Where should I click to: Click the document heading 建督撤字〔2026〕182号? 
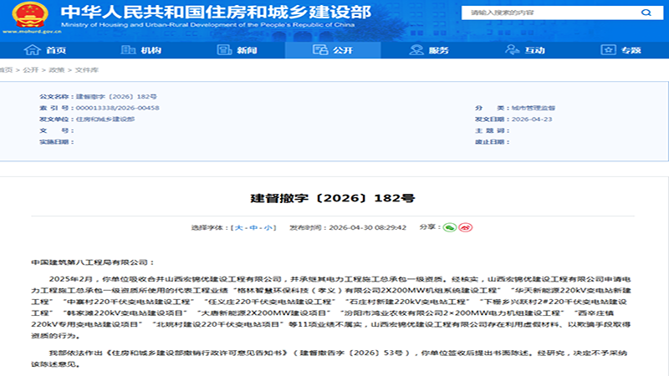click(x=333, y=198)
